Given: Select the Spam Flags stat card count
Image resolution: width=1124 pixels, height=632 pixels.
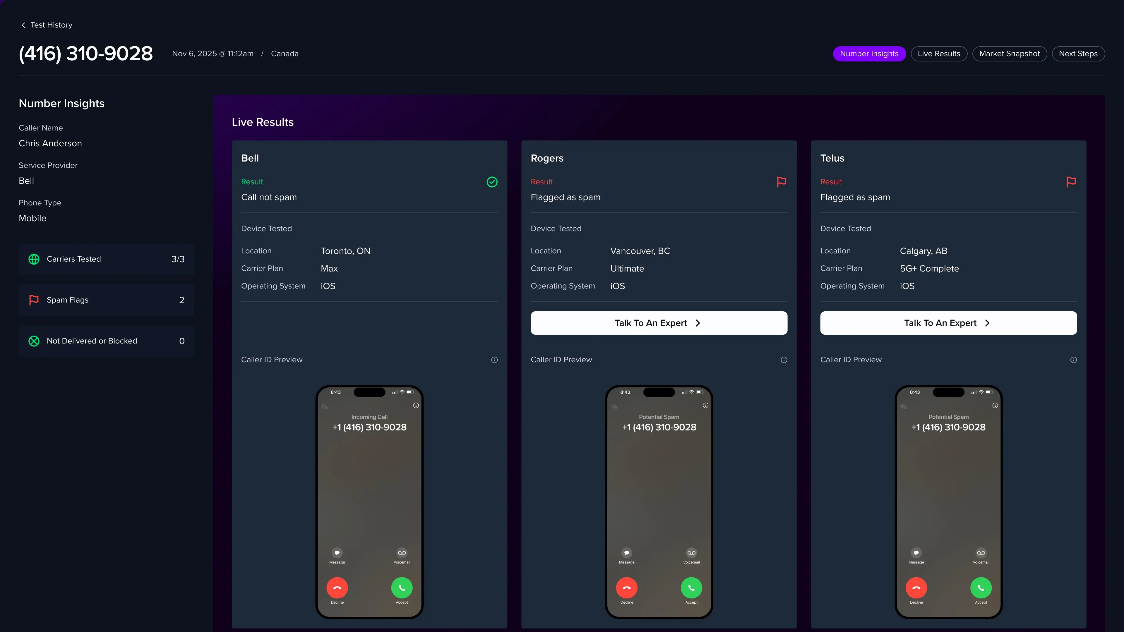Looking at the screenshot, I should pyautogui.click(x=181, y=300).
